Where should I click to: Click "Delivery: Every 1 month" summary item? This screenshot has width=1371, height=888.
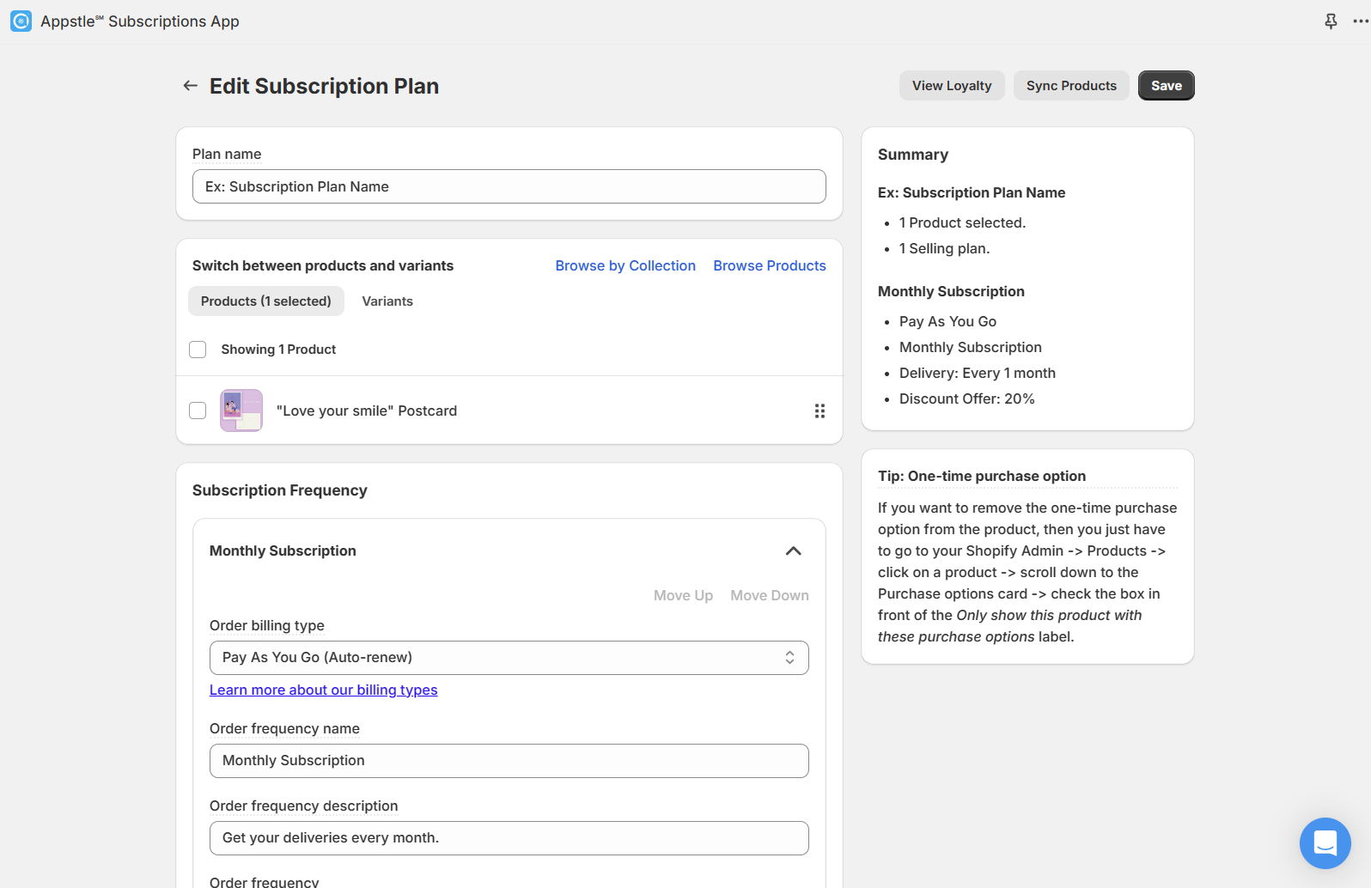978,374
